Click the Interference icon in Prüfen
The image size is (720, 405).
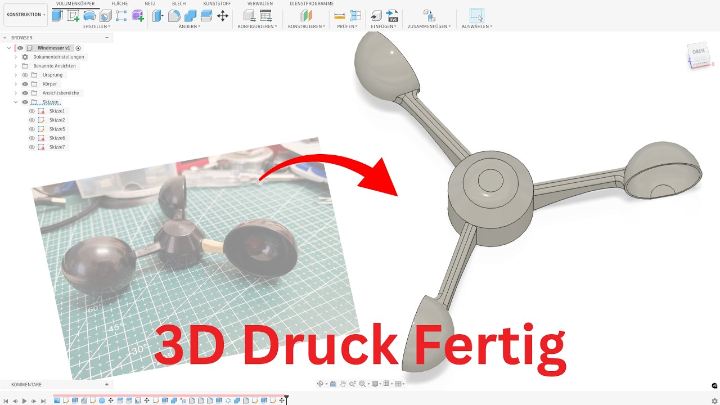[x=355, y=16]
